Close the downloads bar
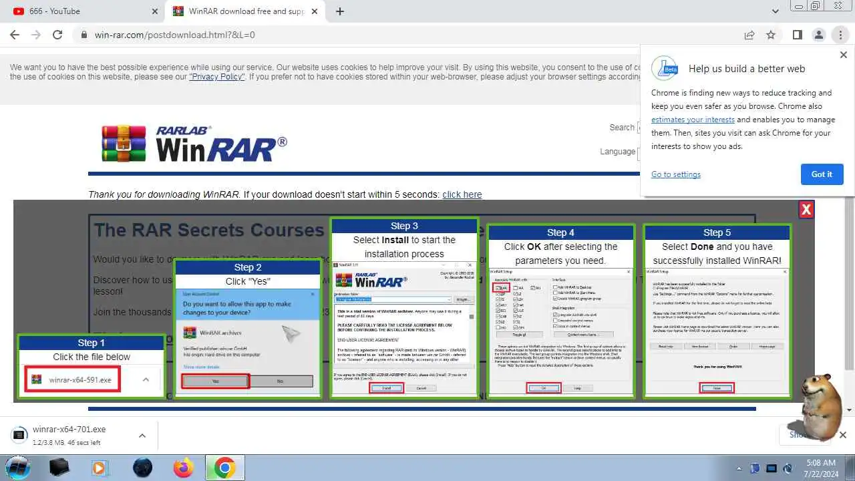Screen dimensions: 855x481 pyautogui.click(x=842, y=435)
